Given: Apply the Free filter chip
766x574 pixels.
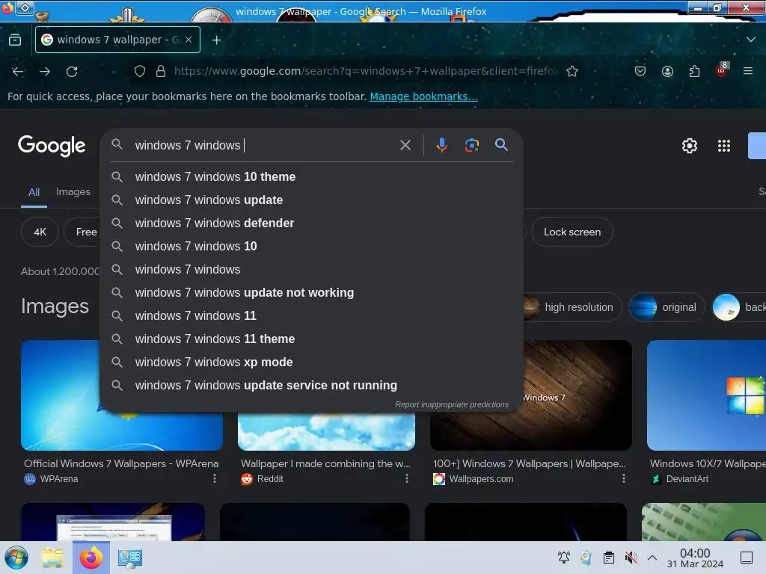Looking at the screenshot, I should pyautogui.click(x=83, y=232).
